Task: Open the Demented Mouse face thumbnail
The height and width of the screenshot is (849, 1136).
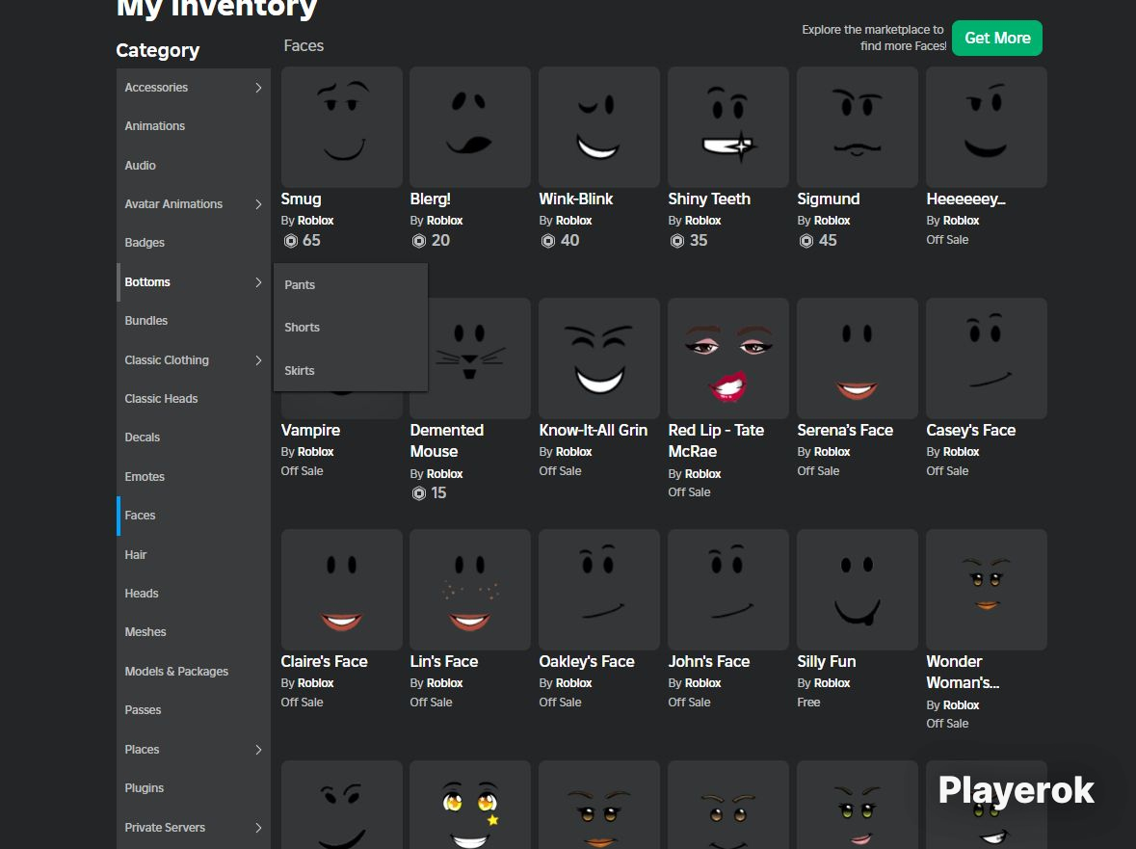Action: (480, 358)
